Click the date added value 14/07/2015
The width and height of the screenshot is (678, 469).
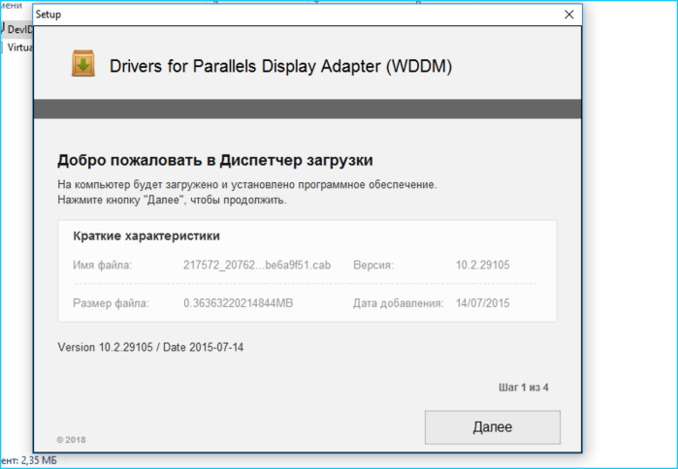[x=483, y=303]
